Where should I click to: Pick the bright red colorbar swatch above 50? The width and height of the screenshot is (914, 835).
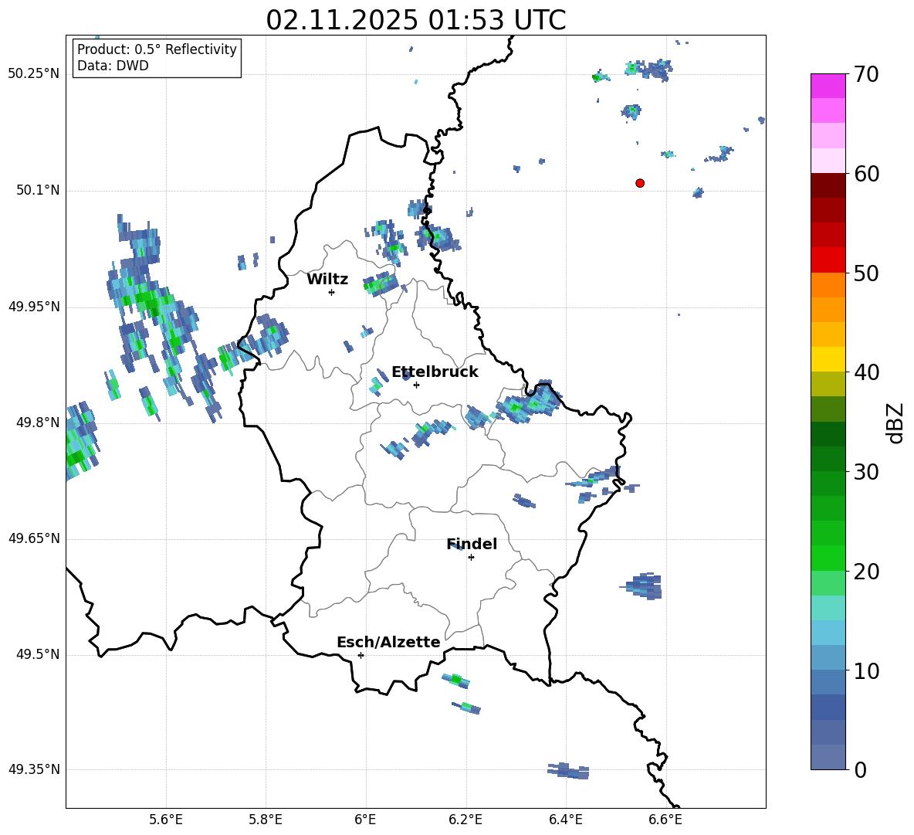point(828,260)
